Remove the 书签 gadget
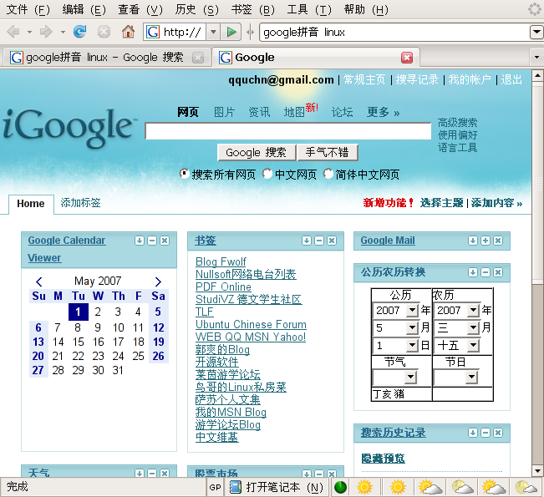544x497 pixels. point(332,241)
